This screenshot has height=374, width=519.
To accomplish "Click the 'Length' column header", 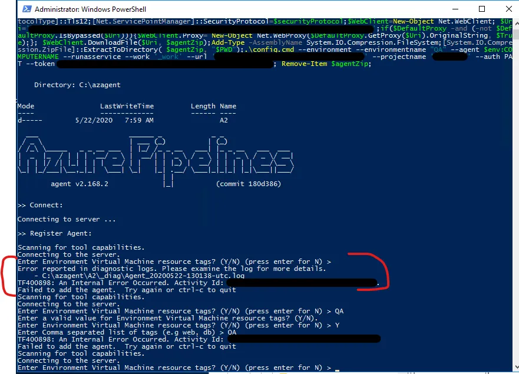I will click(203, 106).
